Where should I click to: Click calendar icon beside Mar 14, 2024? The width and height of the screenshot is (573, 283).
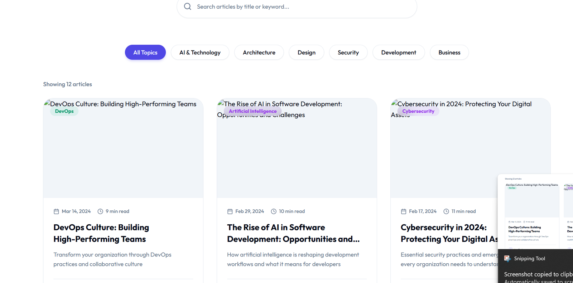(x=56, y=211)
